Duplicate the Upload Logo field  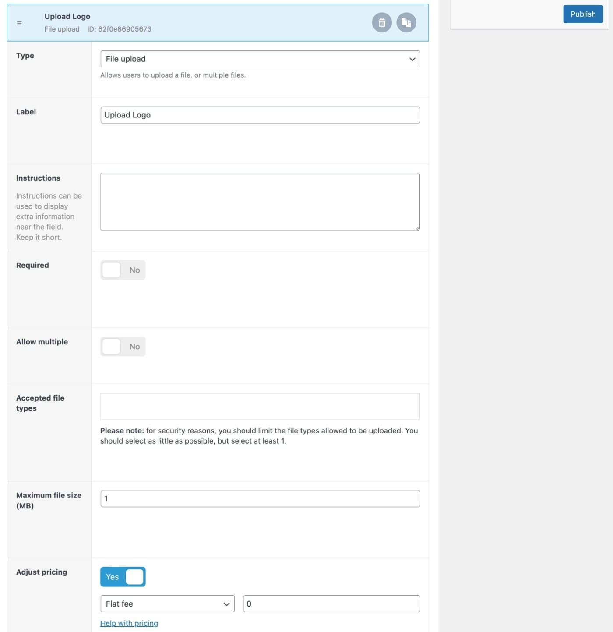(406, 22)
